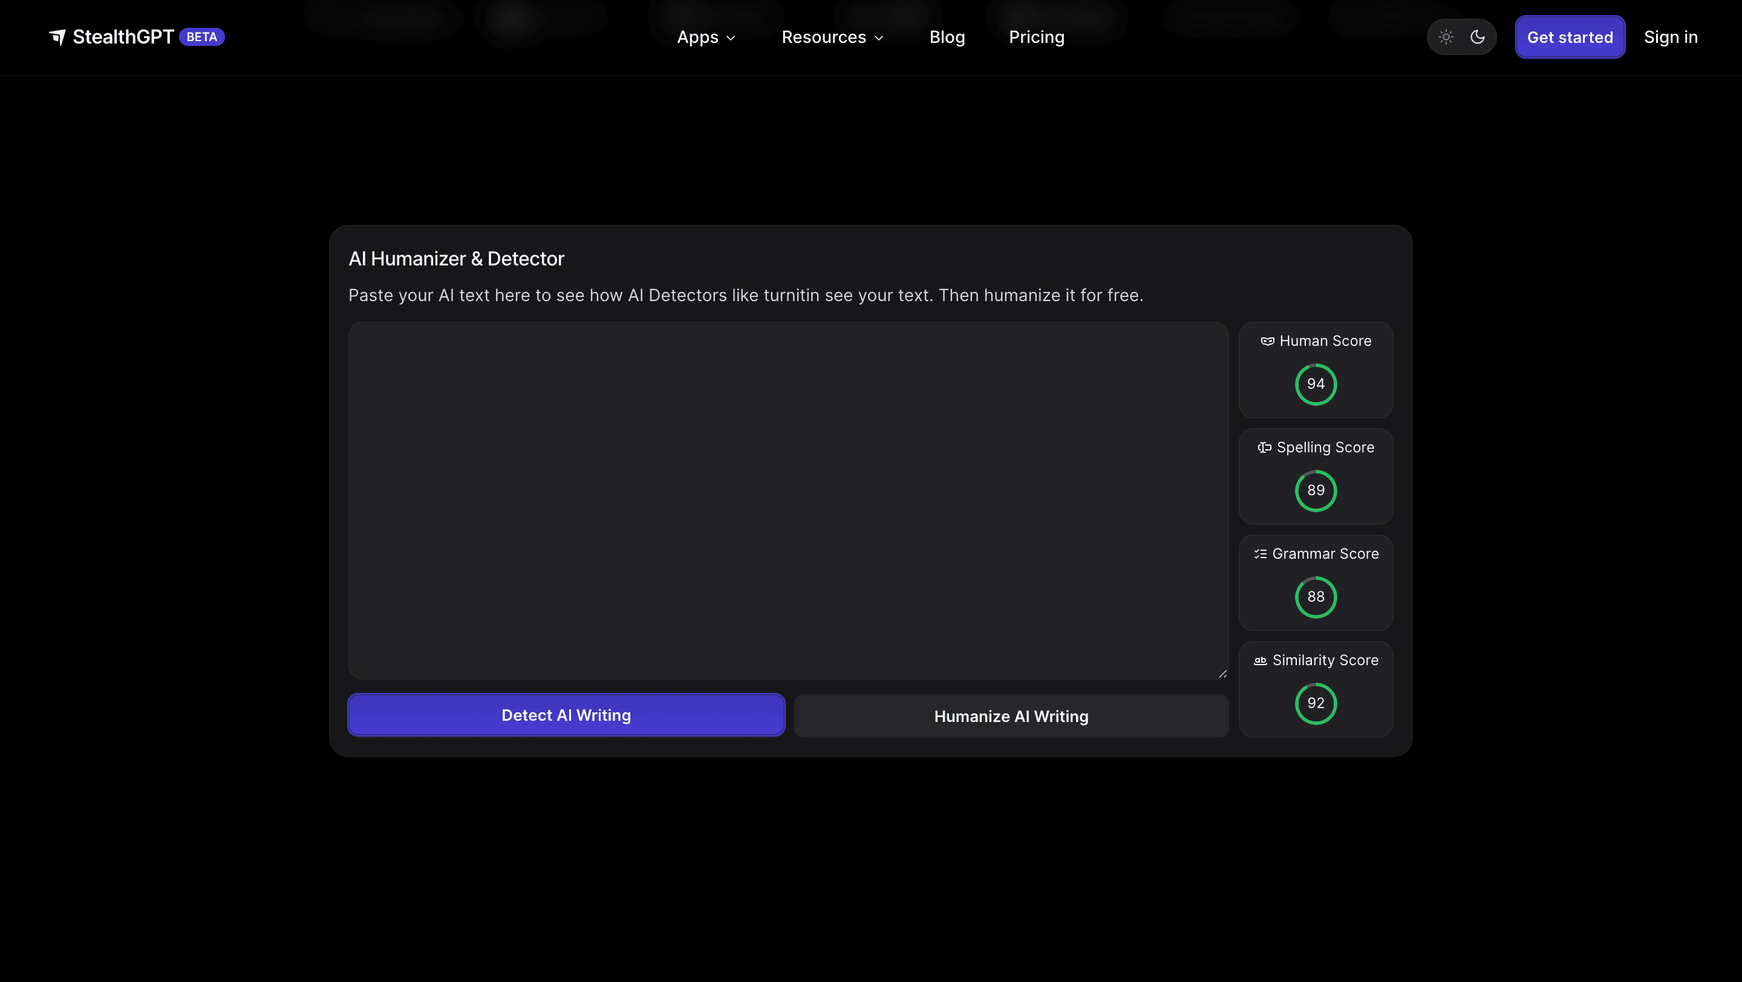Image resolution: width=1742 pixels, height=982 pixels.
Task: Click the BETA badge
Action: (201, 37)
